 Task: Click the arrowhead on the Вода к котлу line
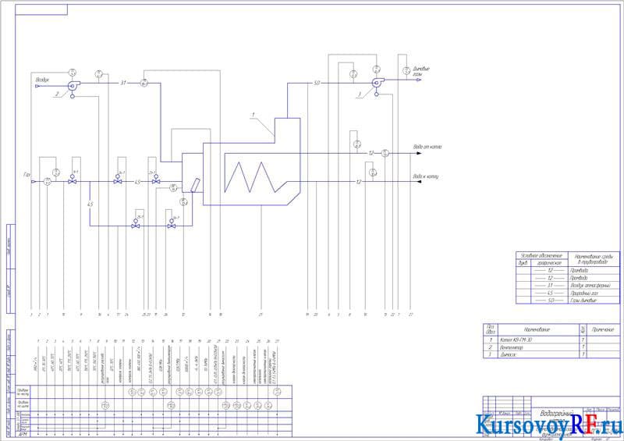point(419,182)
